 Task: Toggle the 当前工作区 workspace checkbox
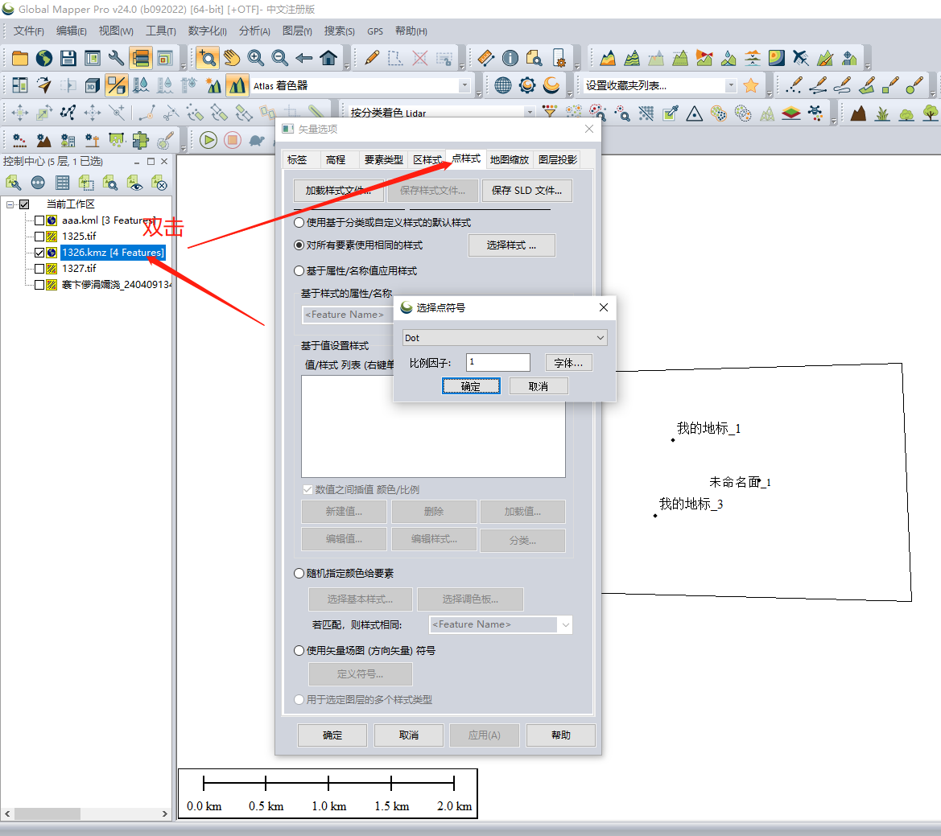(24, 204)
